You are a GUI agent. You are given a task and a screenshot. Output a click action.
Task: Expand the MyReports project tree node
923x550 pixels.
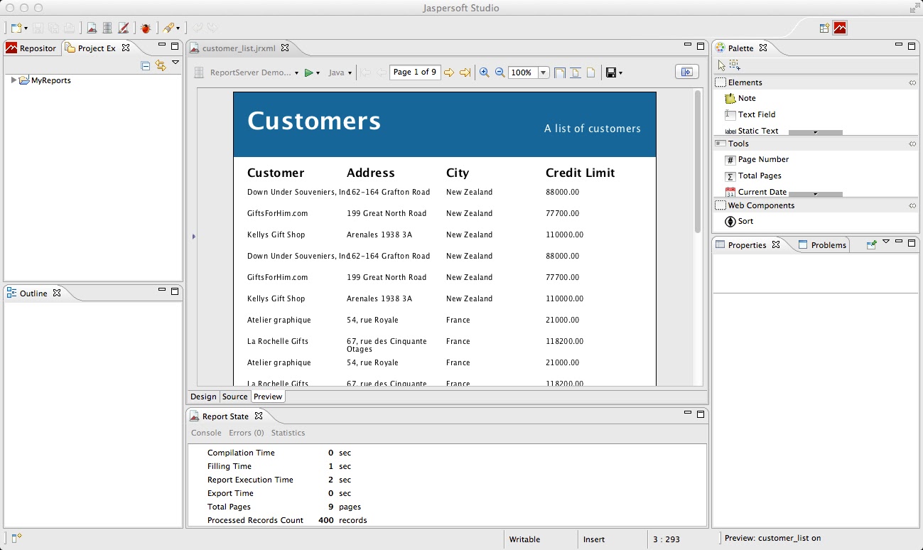point(14,80)
